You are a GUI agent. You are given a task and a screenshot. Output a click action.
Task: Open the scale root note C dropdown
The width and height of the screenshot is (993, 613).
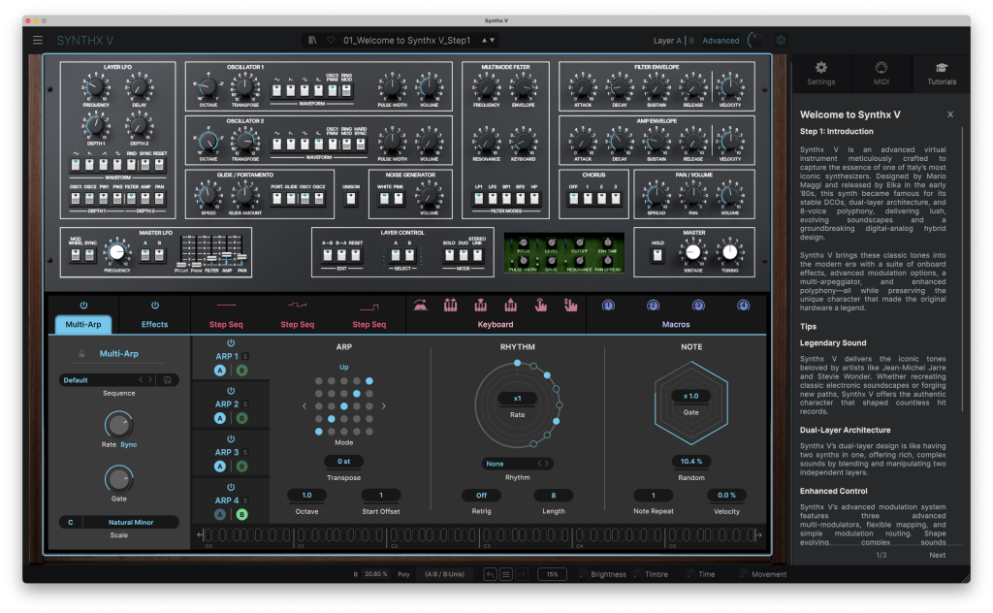pos(70,523)
